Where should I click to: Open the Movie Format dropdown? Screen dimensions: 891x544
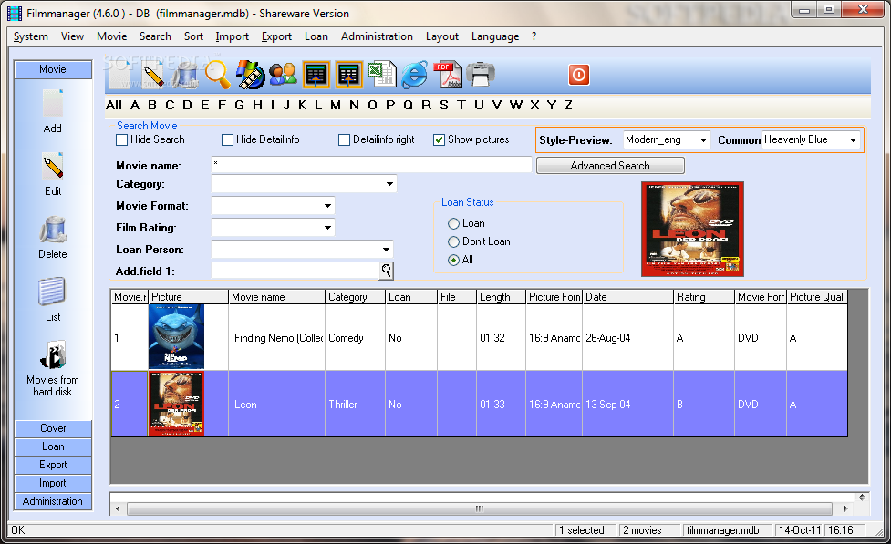click(328, 206)
